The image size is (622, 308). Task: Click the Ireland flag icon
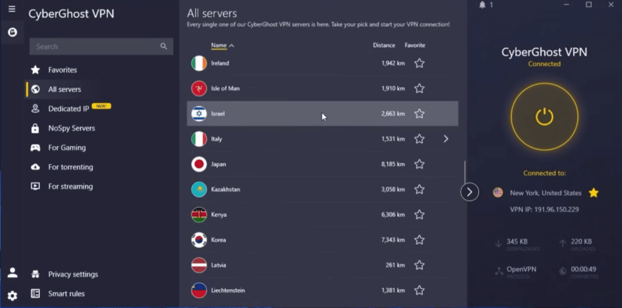(x=199, y=63)
